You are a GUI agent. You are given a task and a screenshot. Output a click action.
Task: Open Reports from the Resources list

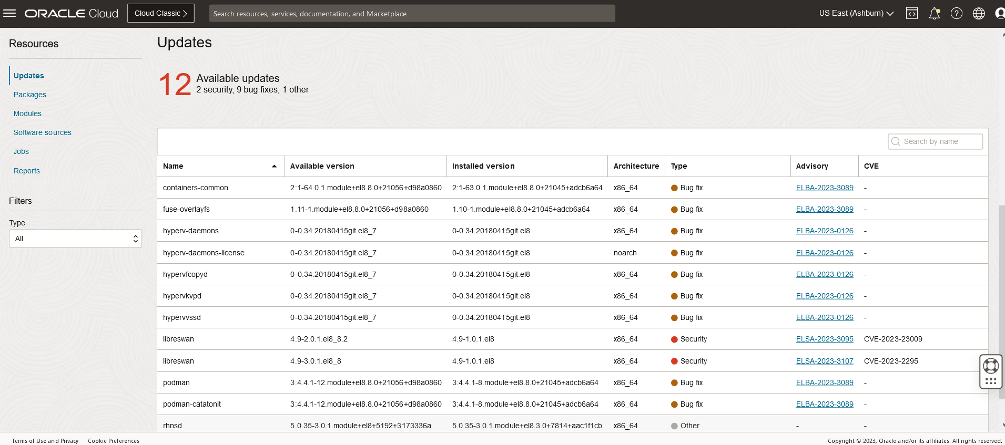27,171
